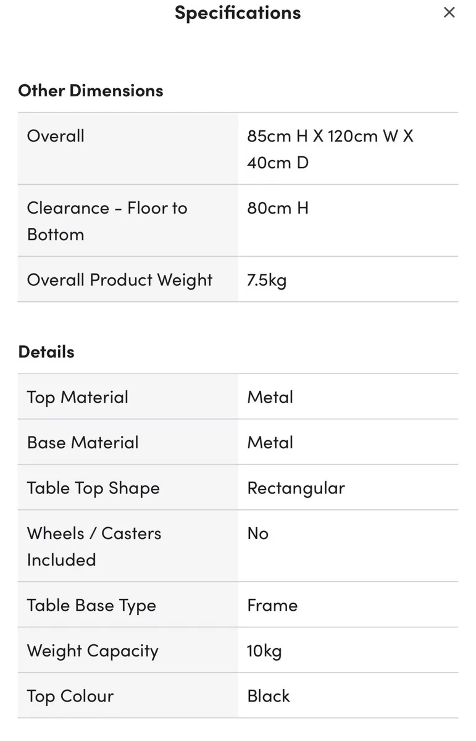The width and height of the screenshot is (476, 741).
Task: Select the Base Material row label
Action: point(83,443)
